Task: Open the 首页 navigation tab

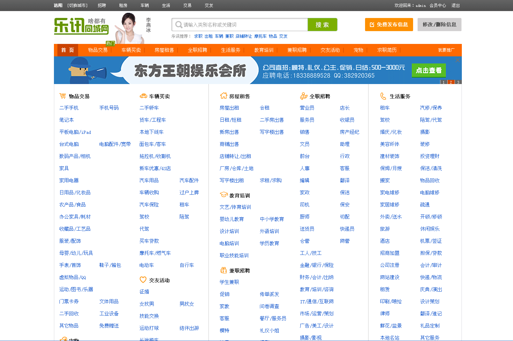Action: coord(67,50)
